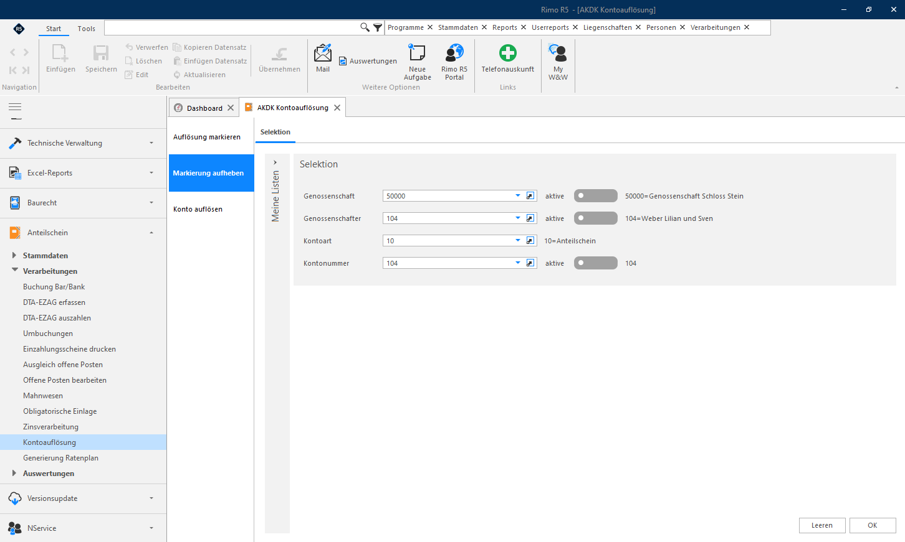Open the Kontonummer dropdown arrow
This screenshot has width=905, height=542.
(518, 263)
